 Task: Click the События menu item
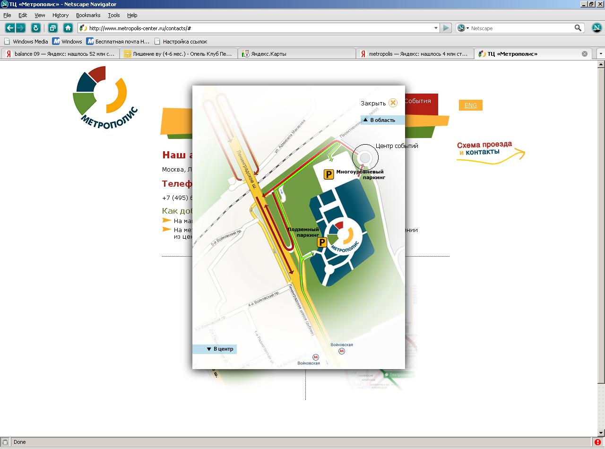click(418, 101)
